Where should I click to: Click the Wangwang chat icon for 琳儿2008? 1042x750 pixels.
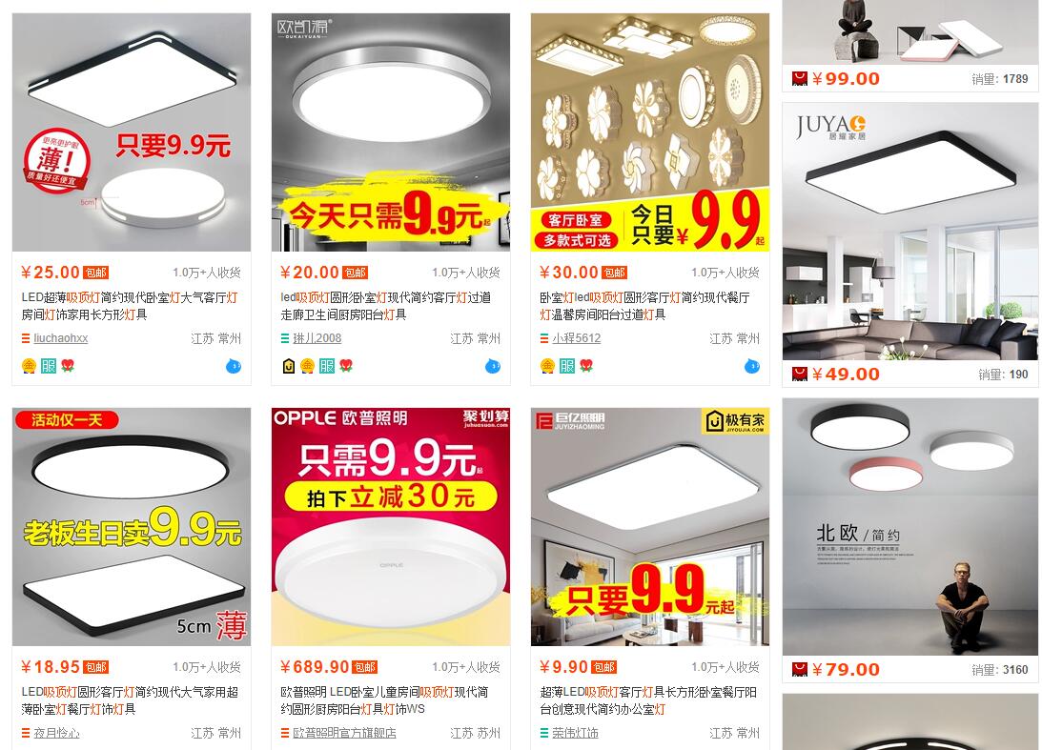point(493,366)
